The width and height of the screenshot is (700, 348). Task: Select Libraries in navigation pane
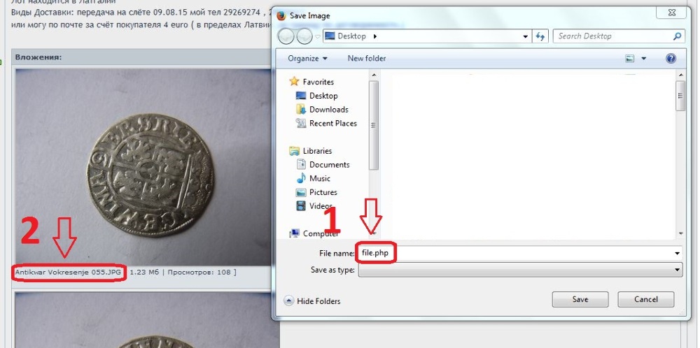pyautogui.click(x=317, y=151)
